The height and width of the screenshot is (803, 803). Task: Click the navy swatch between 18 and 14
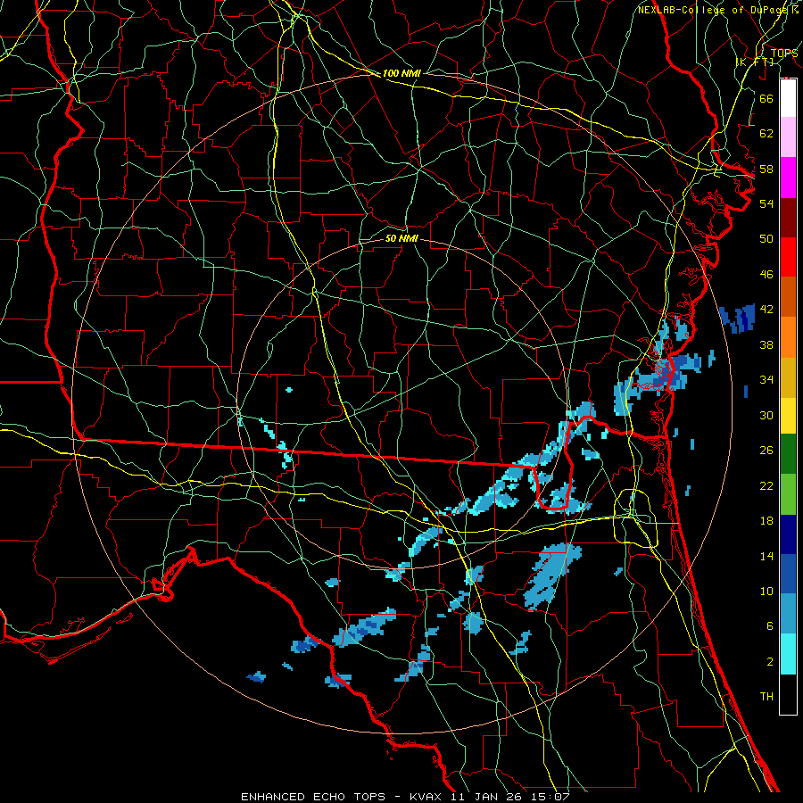pos(788,534)
